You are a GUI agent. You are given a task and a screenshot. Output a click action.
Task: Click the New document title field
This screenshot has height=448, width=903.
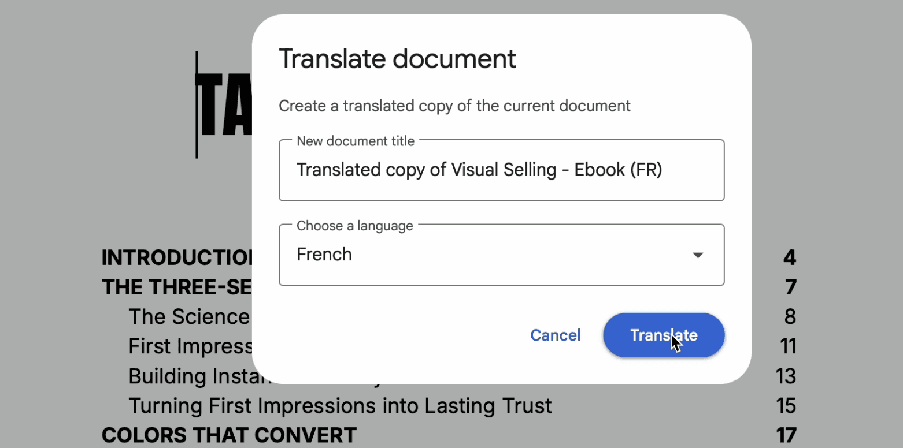click(501, 170)
